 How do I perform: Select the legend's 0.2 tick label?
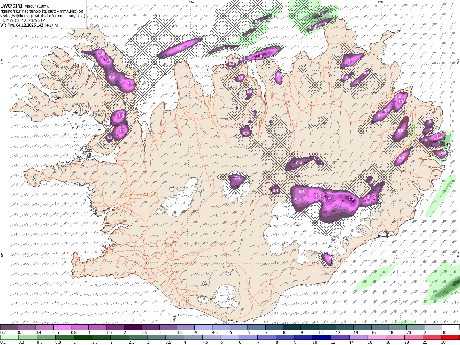point(3,332)
